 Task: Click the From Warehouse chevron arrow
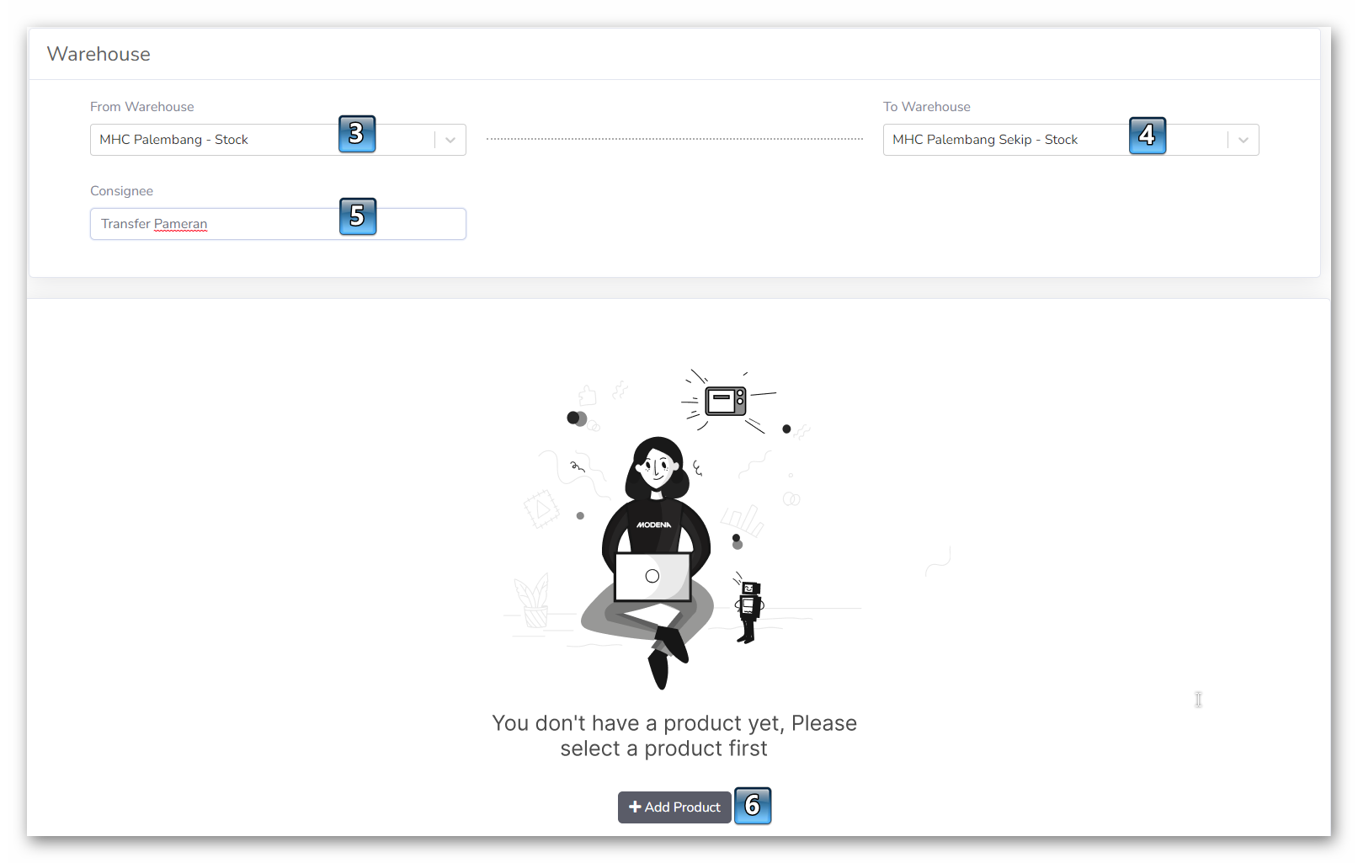[450, 140]
